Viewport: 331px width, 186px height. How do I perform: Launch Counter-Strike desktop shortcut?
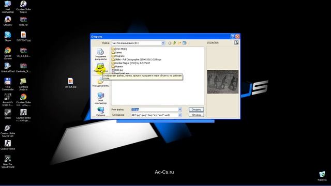(x=8, y=145)
